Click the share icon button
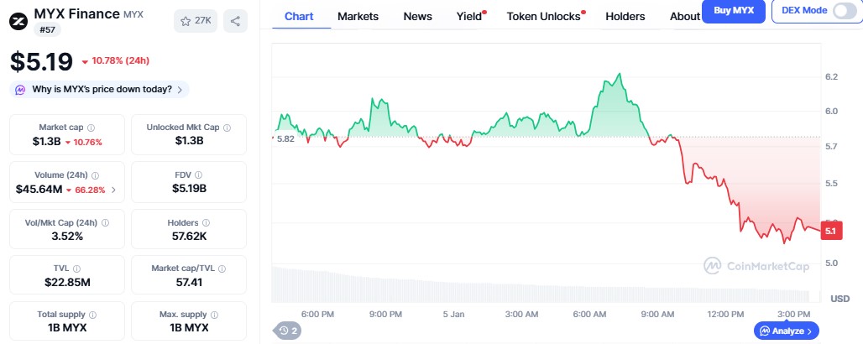The height and width of the screenshot is (344, 863). point(236,21)
